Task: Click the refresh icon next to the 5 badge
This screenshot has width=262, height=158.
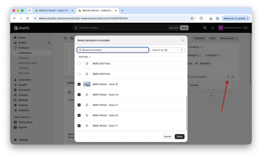Action: (228, 77)
